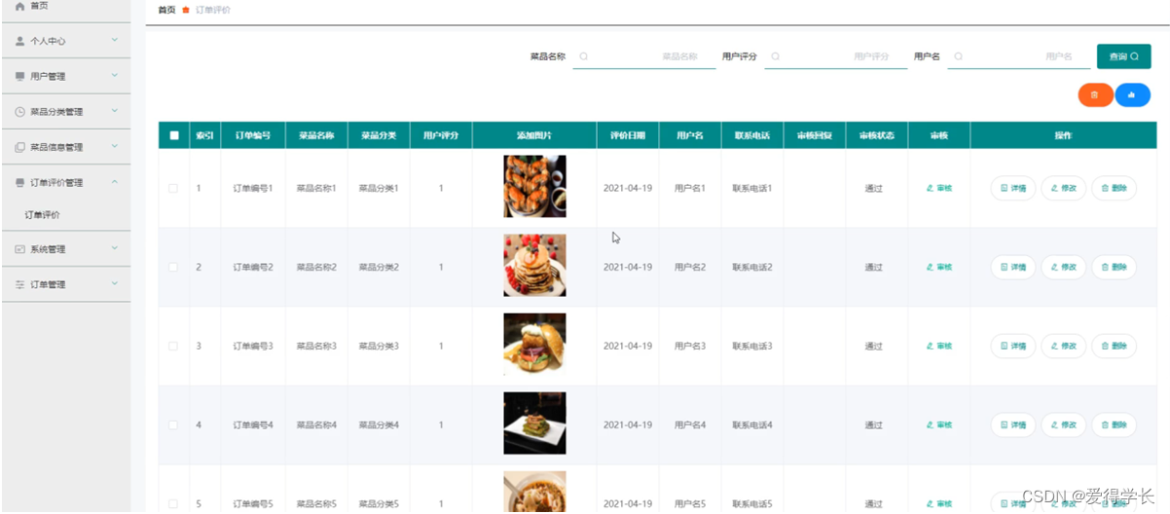1170x514 pixels.
Task: Click 删除 for row 用户名3
Action: point(1114,346)
